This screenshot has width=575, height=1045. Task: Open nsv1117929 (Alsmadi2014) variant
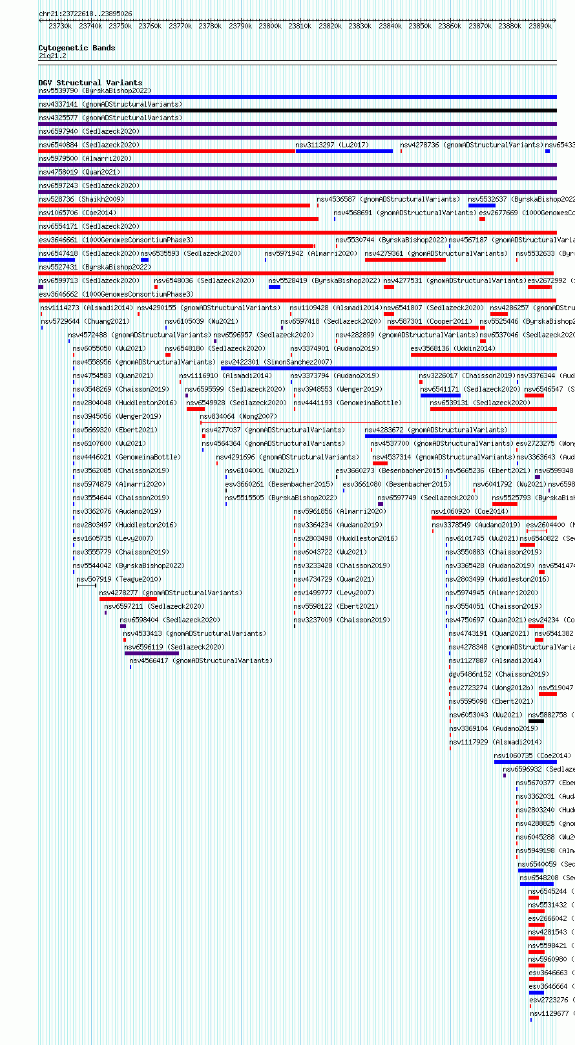[x=496, y=742]
